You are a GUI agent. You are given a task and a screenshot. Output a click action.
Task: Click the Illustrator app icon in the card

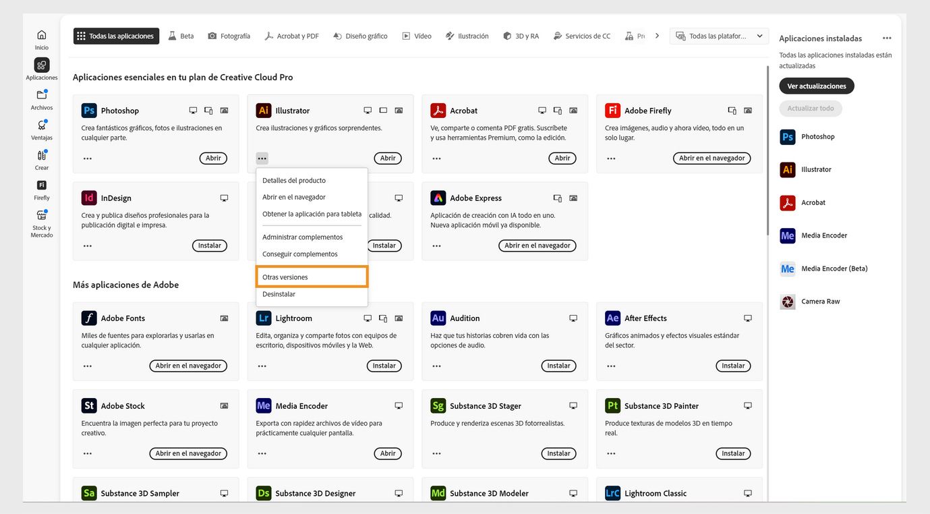[264, 111]
